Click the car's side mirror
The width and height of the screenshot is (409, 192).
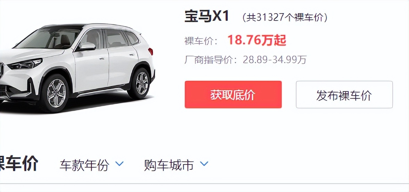87,47
